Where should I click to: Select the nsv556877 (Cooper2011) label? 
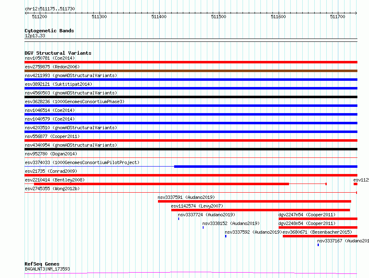coord(52,136)
